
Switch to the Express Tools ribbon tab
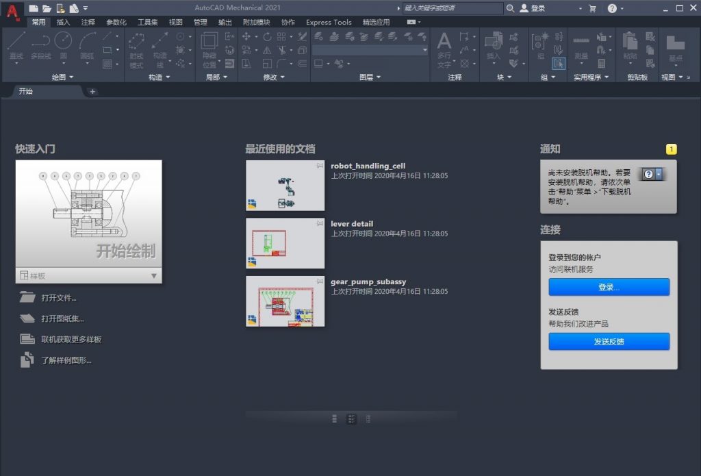pyautogui.click(x=329, y=22)
